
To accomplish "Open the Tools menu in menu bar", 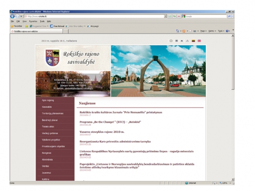I will tap(42, 21).
